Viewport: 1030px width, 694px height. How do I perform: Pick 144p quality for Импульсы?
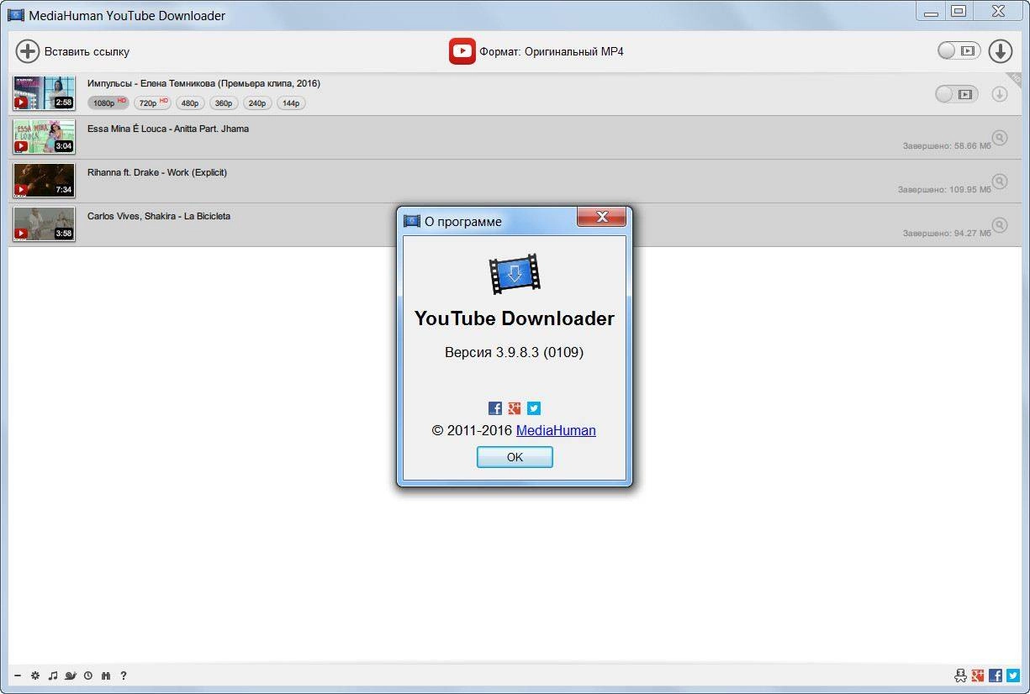coord(291,103)
